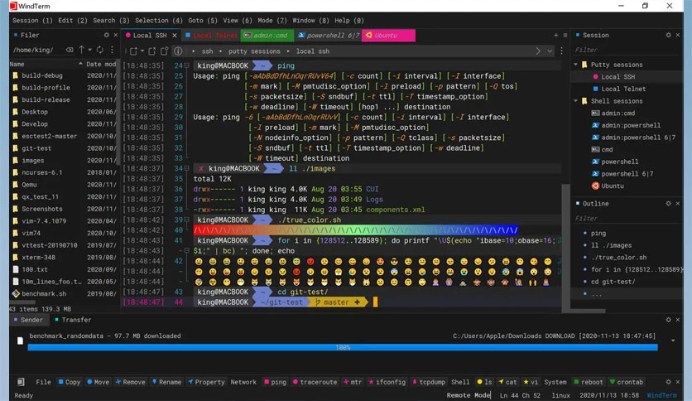Screen dimensions: 692x401
Task: Close the Local SSH tab
Action: [x=175, y=36]
